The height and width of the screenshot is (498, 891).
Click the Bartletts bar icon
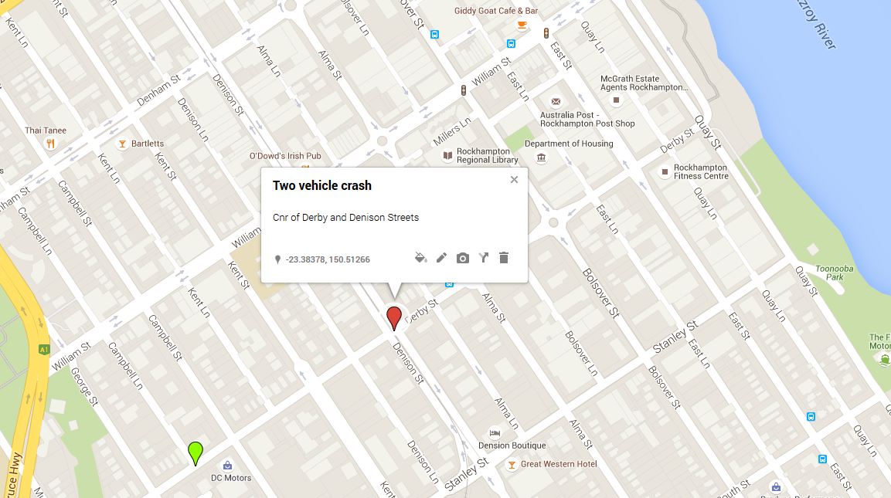pos(121,144)
